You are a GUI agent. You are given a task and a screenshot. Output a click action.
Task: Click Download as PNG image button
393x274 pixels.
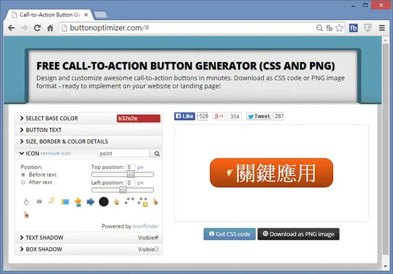(x=298, y=234)
